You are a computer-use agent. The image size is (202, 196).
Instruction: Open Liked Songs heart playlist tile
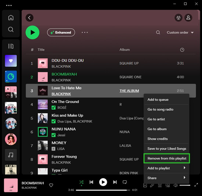pyautogui.click(x=11, y=61)
